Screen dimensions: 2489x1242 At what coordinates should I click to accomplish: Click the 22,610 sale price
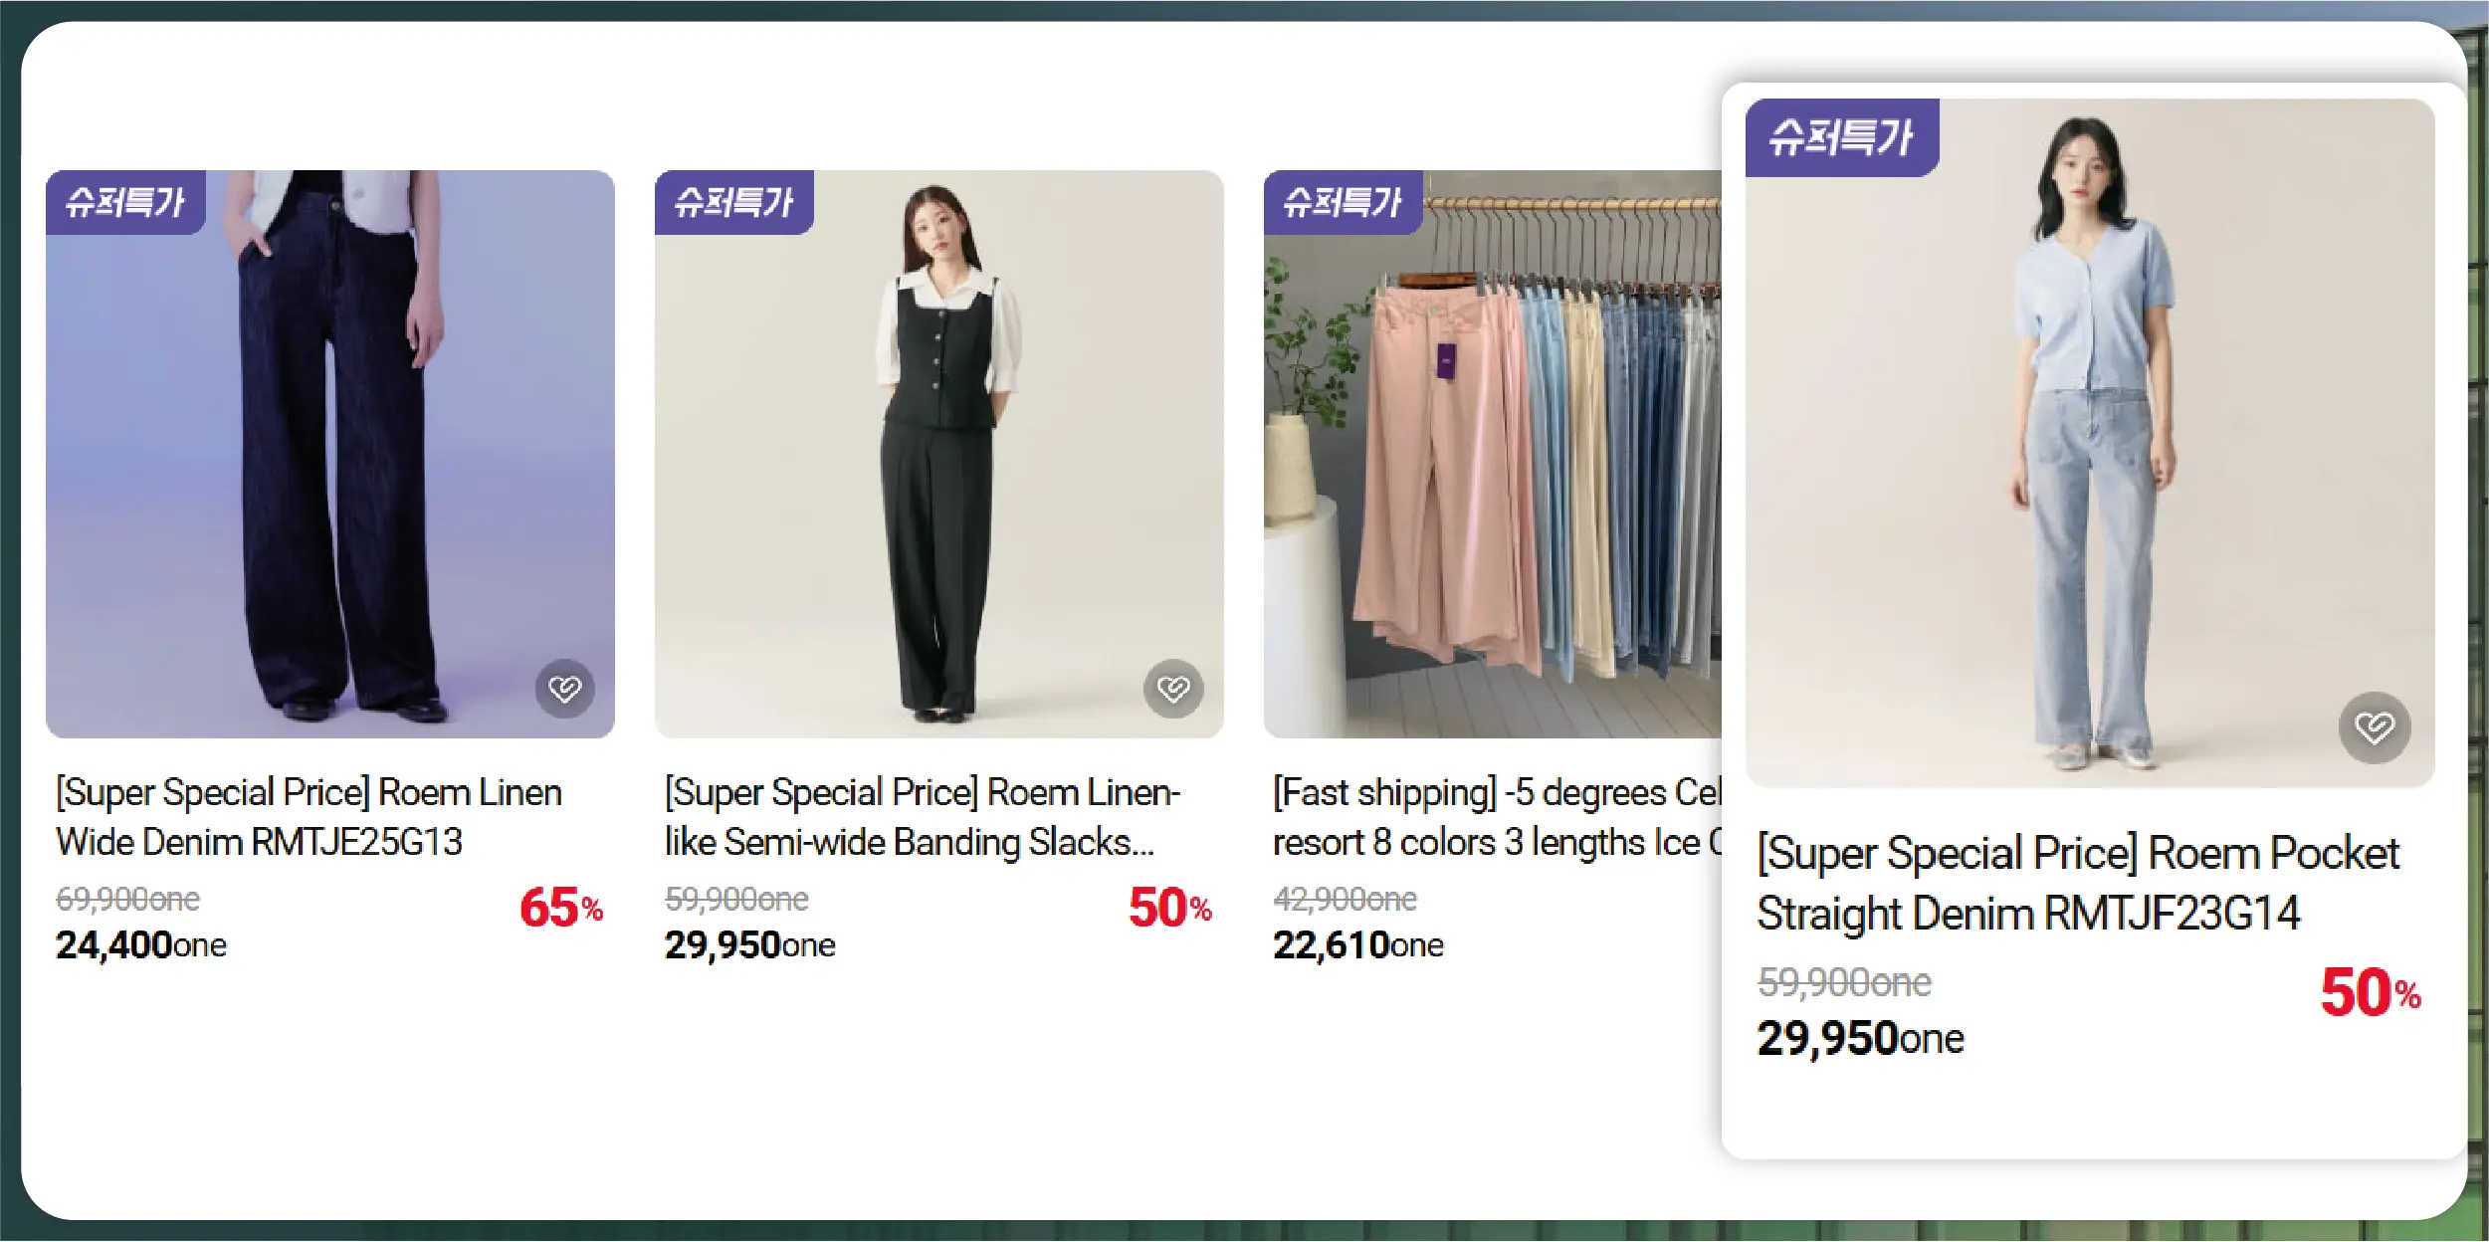click(x=1358, y=944)
